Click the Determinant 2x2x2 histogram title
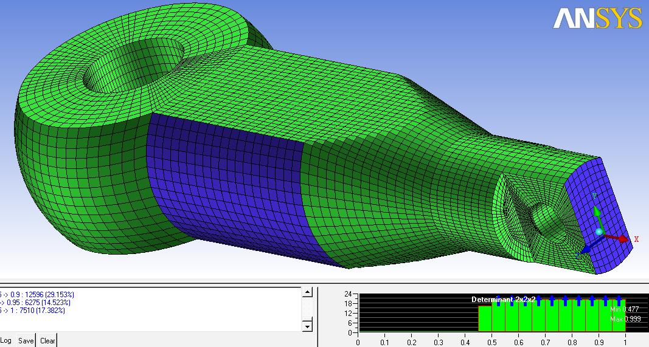Screen dimensions: 649x347 pos(503,300)
